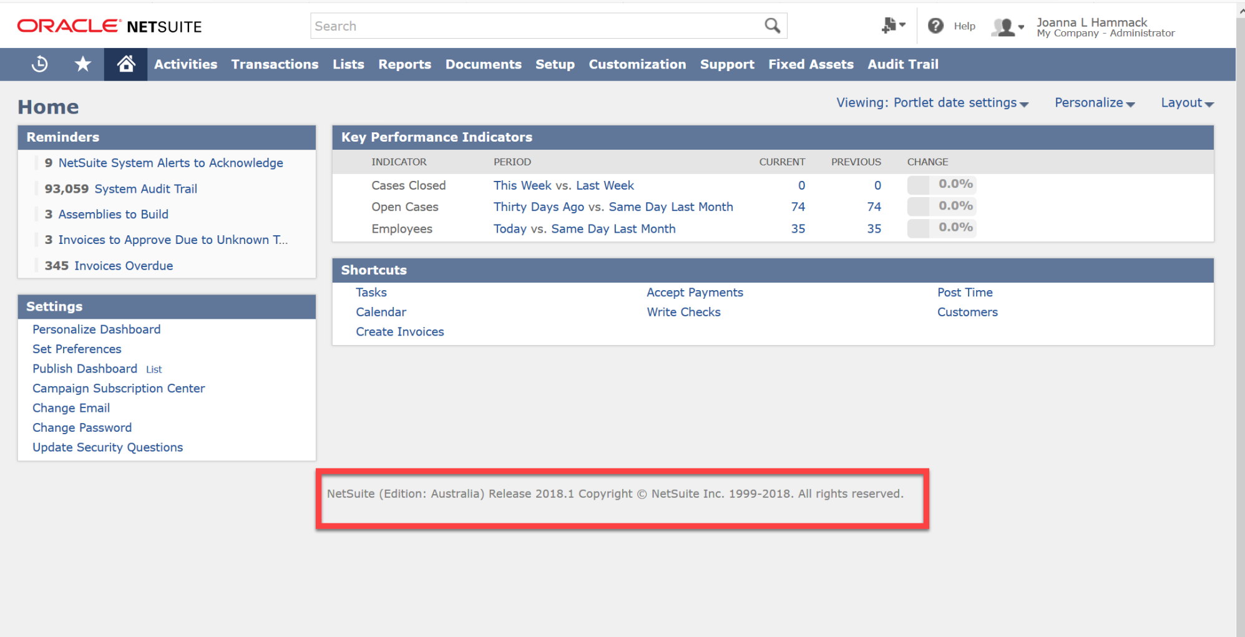Open Invoices Overdue reminder
This screenshot has width=1245, height=637.
coord(124,266)
